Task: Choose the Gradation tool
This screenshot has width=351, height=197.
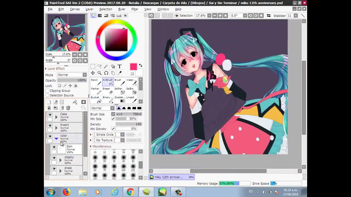Action: [120, 99]
